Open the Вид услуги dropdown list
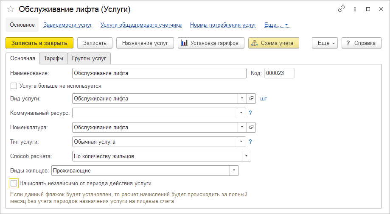 click(242, 99)
